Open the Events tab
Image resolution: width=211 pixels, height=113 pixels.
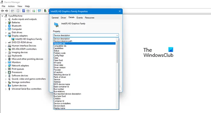click(x=80, y=17)
